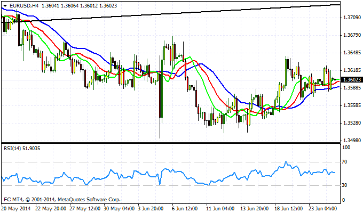Select the RSI scale value 0
The width and height of the screenshot is (363, 213).
click(x=343, y=200)
